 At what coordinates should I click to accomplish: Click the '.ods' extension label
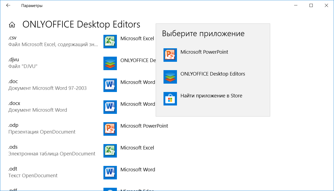13,147
